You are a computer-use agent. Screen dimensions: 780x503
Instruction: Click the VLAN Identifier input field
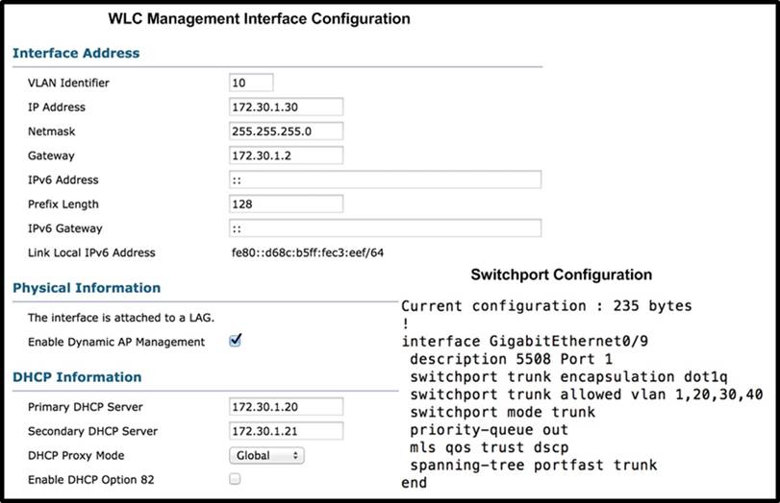(251, 84)
